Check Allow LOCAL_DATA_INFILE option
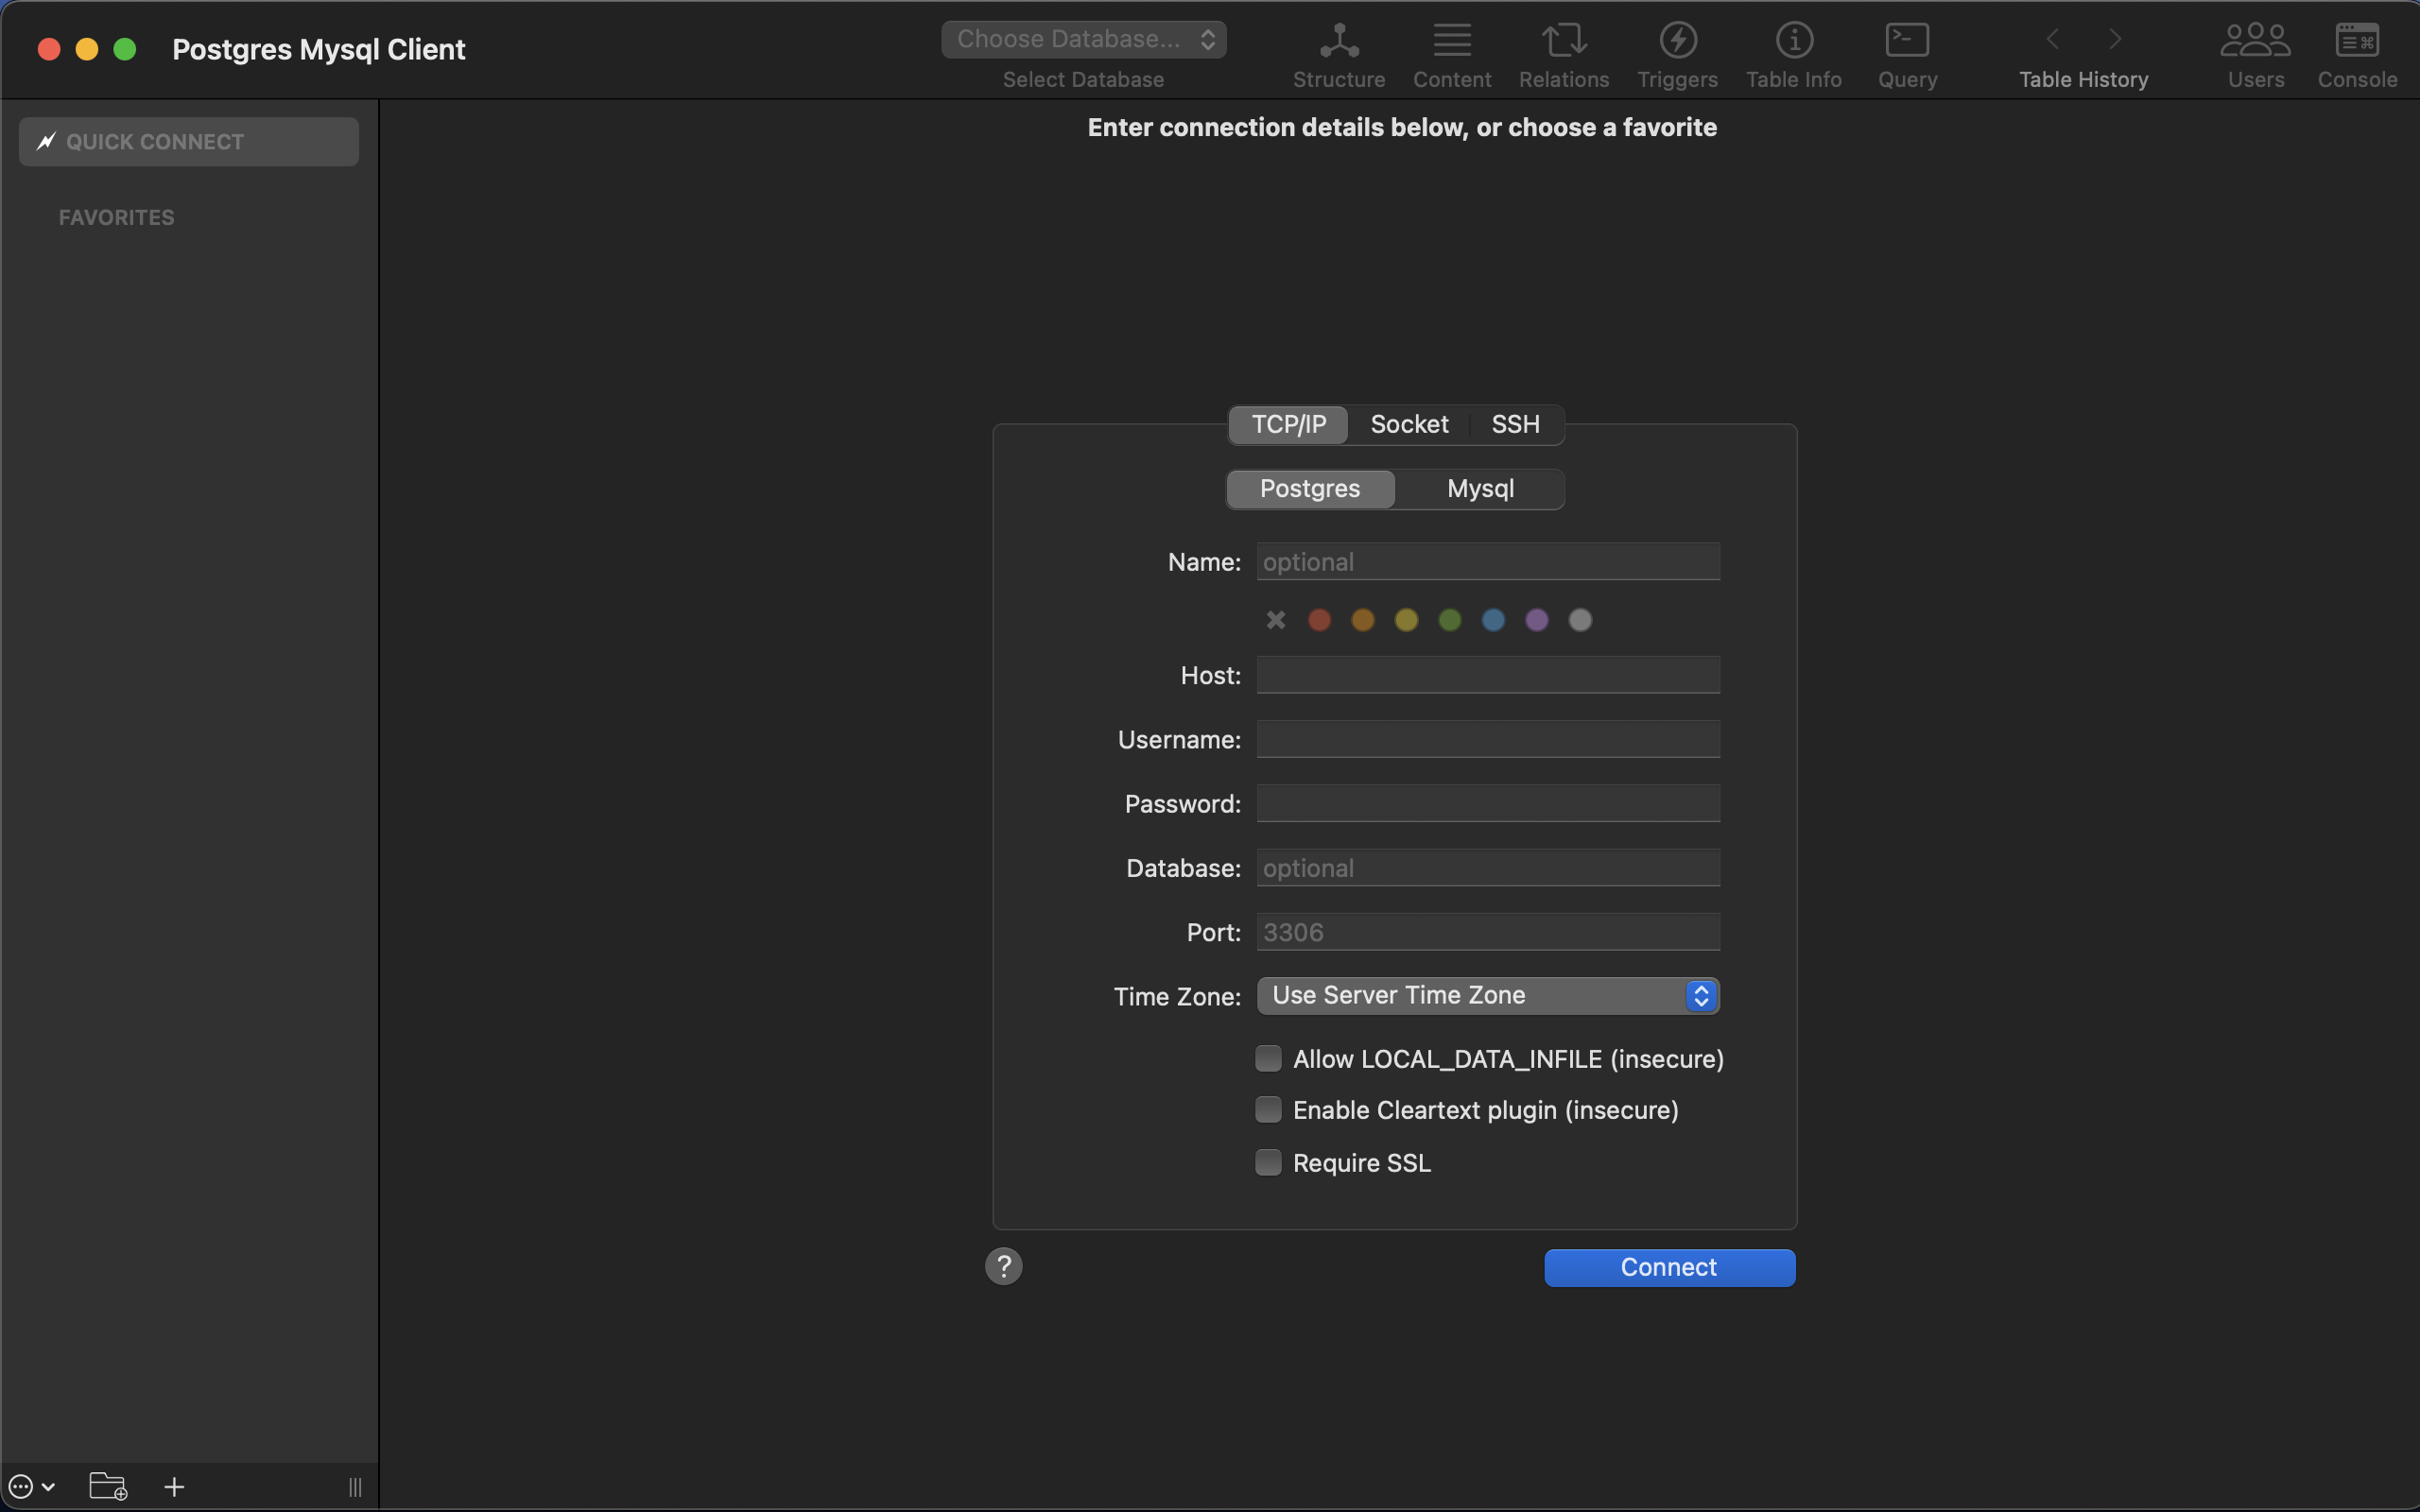2420x1512 pixels. [x=1266, y=1058]
